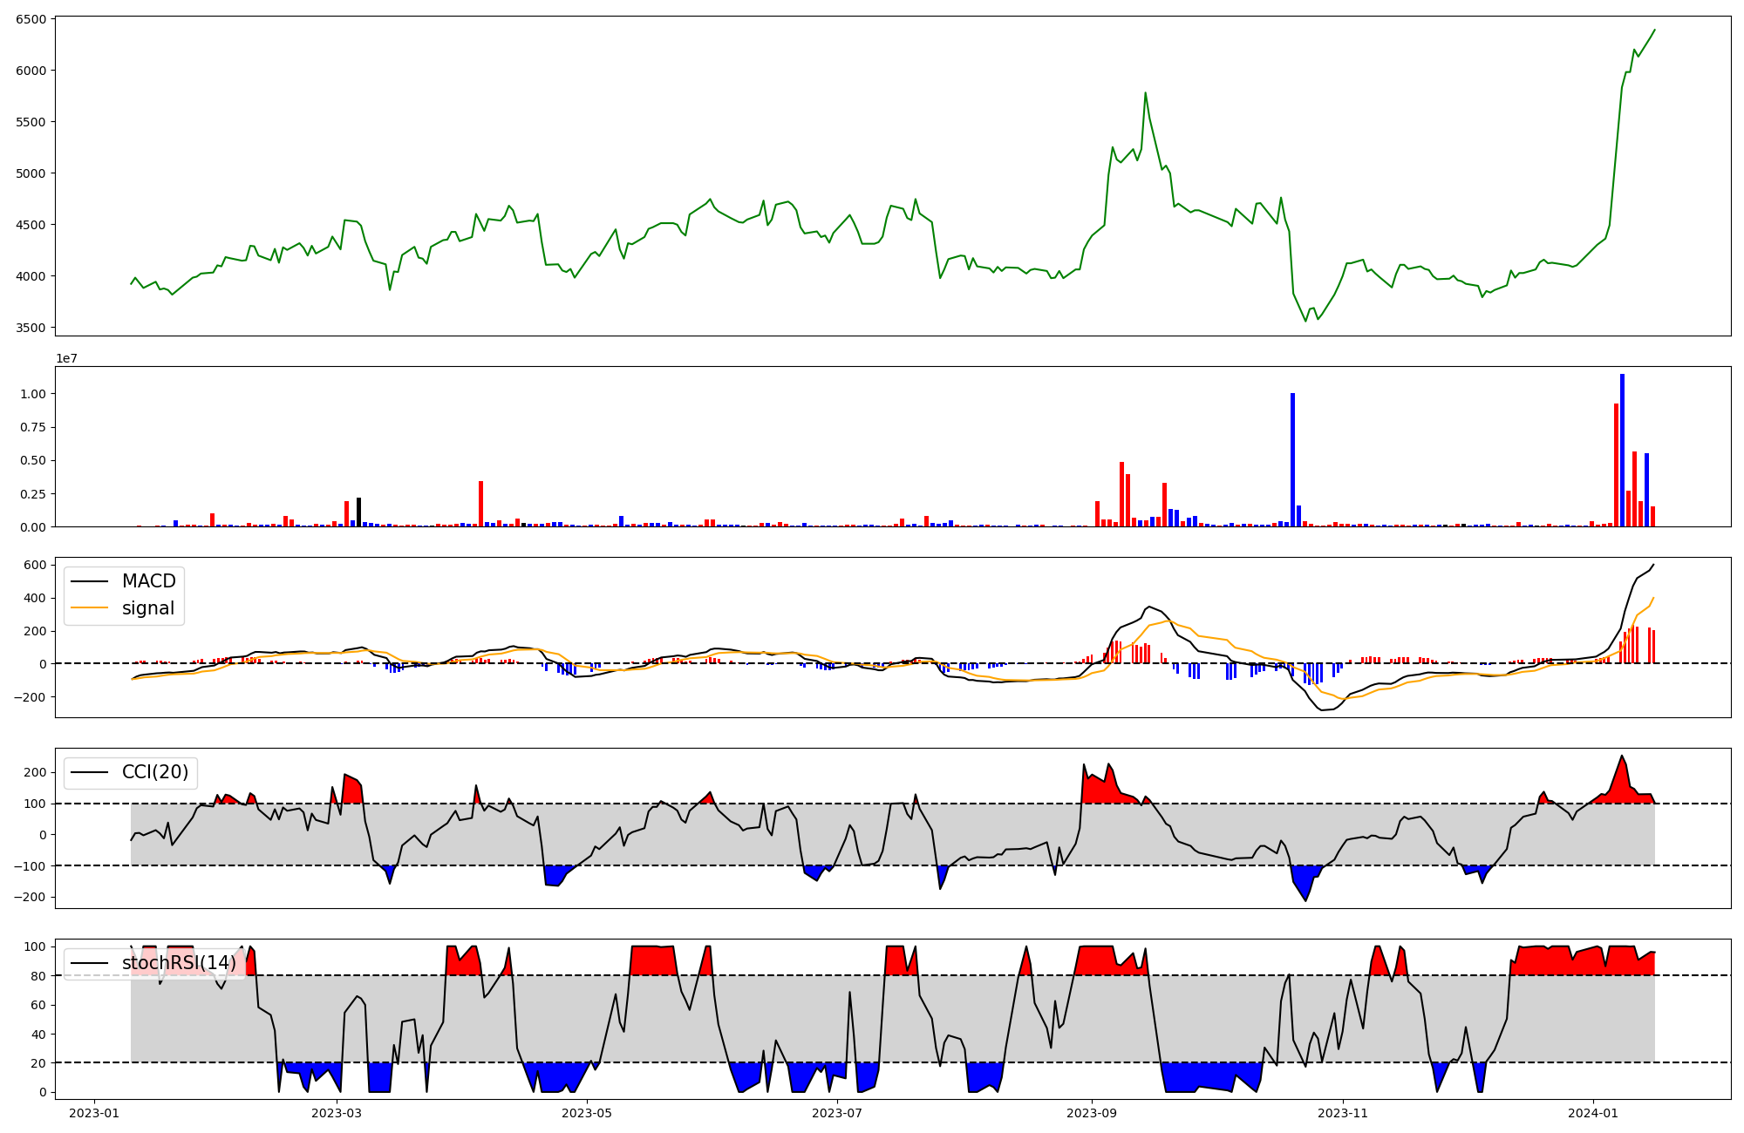The height and width of the screenshot is (1133, 1744).
Task: Click the 6500 price axis tick label
Action: 31,19
